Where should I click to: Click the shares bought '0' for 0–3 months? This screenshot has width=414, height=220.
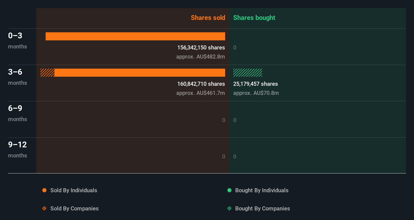click(235, 47)
